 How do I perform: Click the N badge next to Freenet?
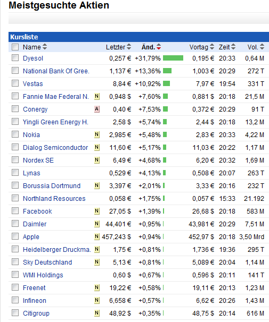pyautogui.click(x=97, y=287)
